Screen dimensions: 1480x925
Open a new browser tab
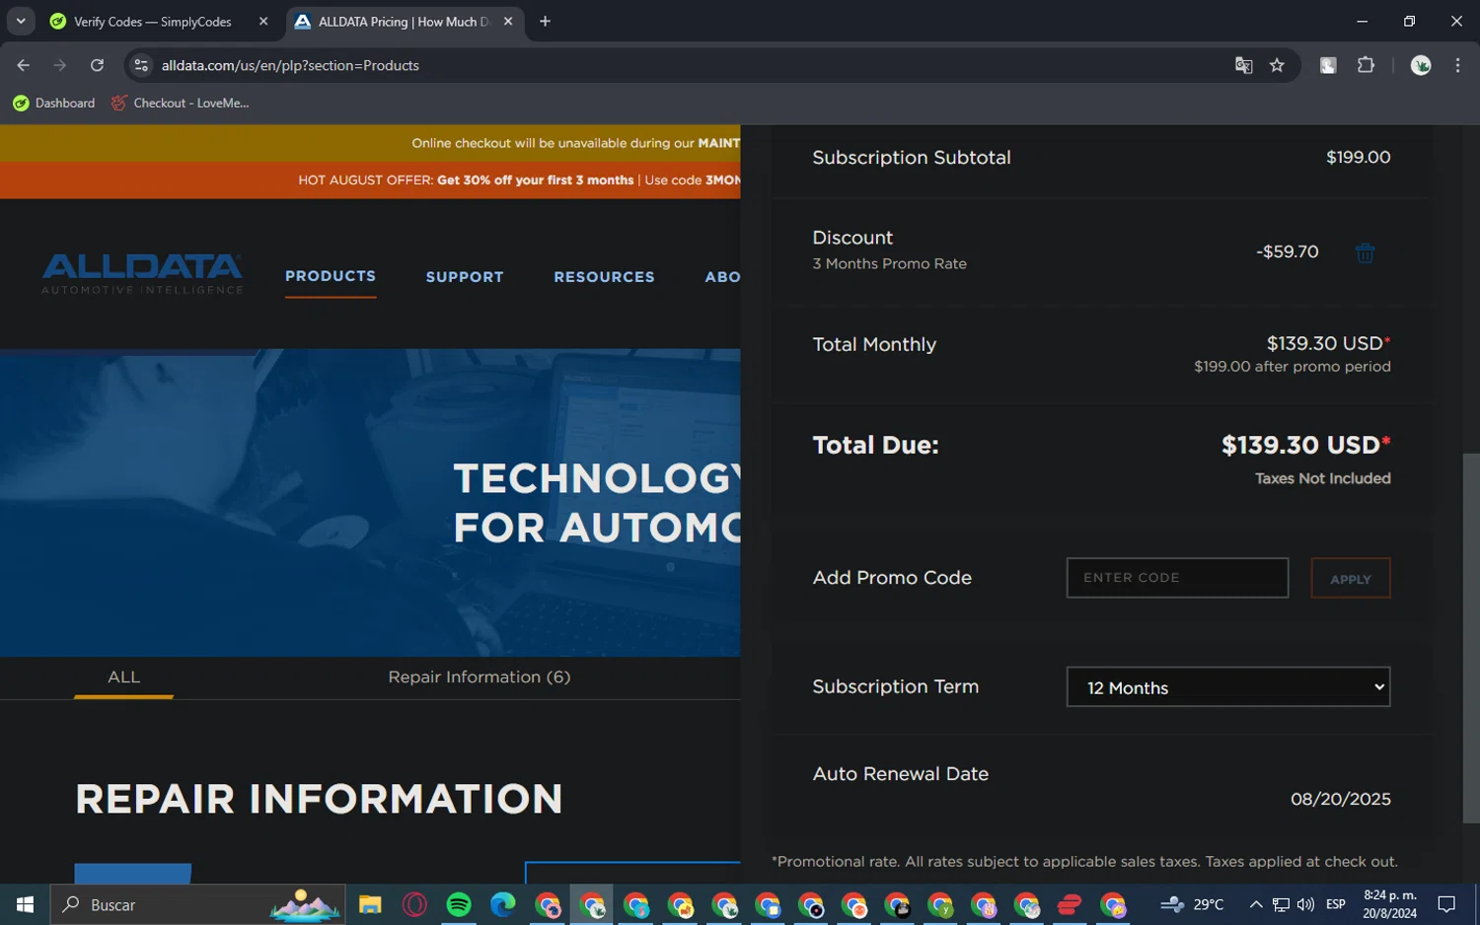[545, 21]
